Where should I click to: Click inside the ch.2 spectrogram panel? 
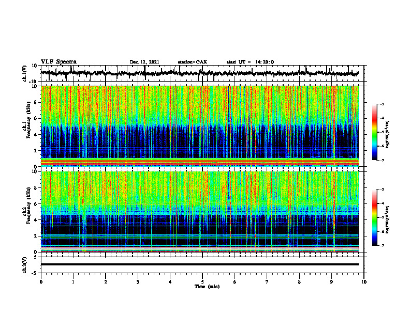[x=199, y=212]
